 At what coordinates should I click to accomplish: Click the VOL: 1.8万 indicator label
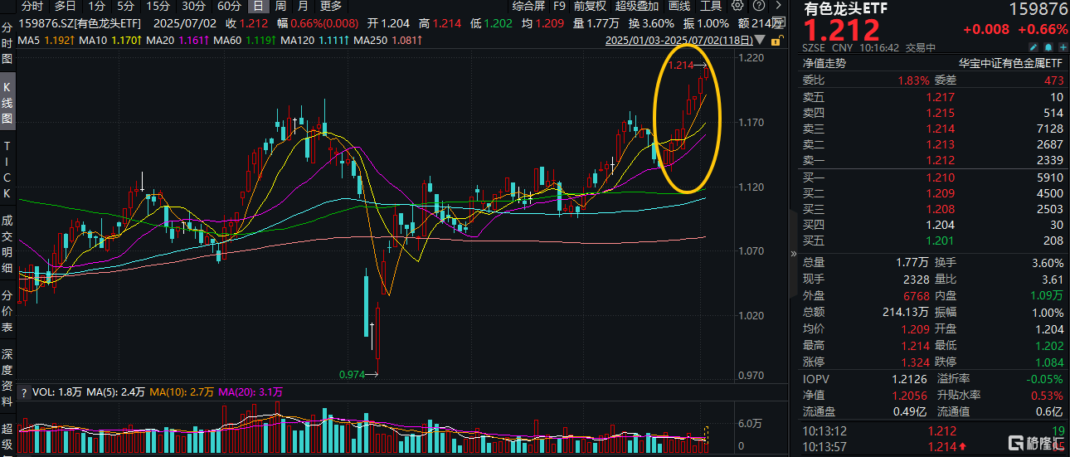pos(56,391)
